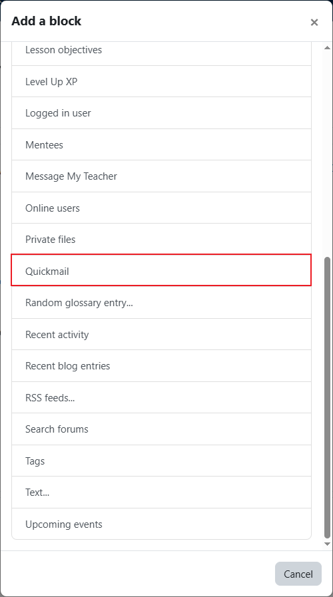
Task: Close the Add a block dialog
Action: pos(314,22)
